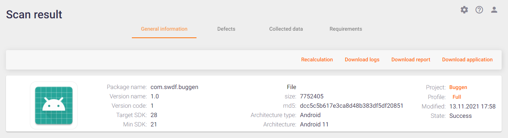Click the Success state value
This screenshot has width=508, height=138.
[461, 116]
